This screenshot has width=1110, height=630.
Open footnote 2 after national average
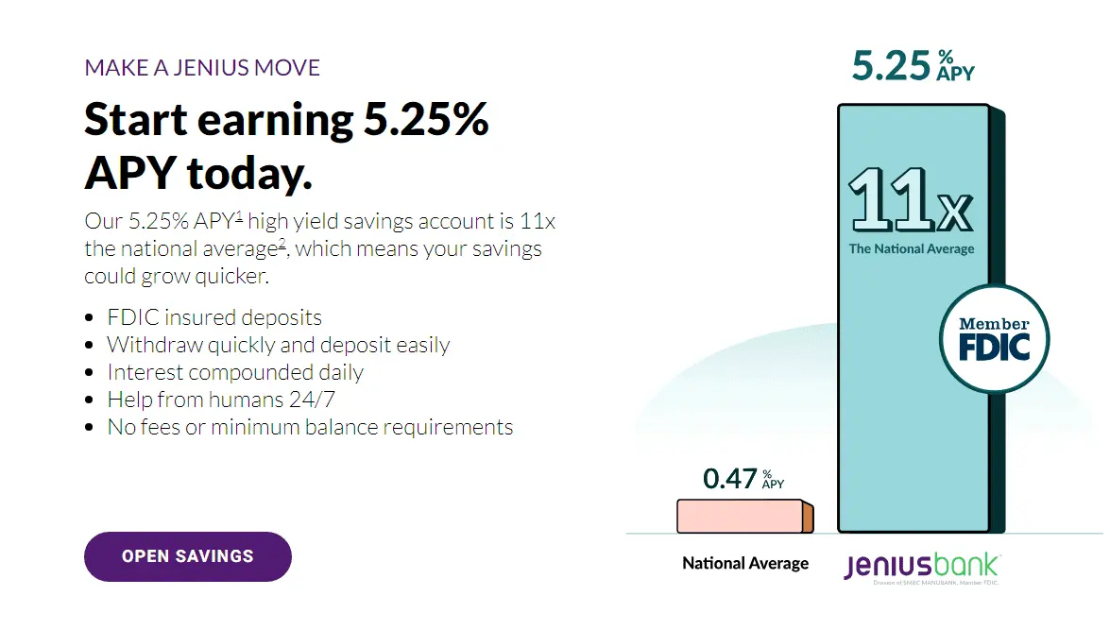[282, 244]
